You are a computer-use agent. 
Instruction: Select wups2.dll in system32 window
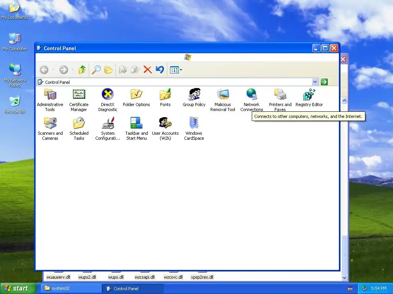click(x=87, y=277)
